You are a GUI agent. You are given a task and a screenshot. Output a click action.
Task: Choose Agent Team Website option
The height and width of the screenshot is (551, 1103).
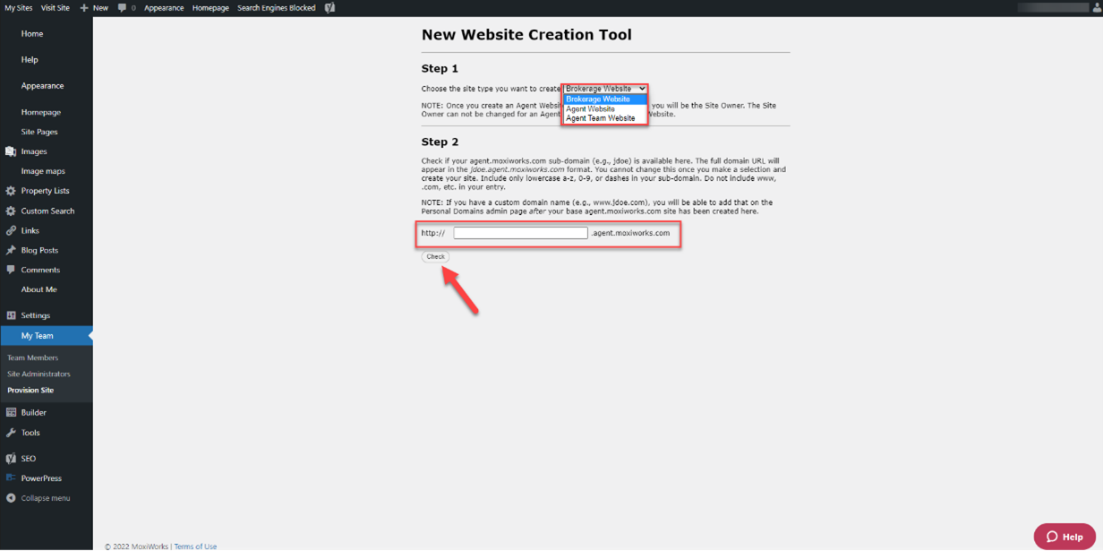(x=600, y=118)
